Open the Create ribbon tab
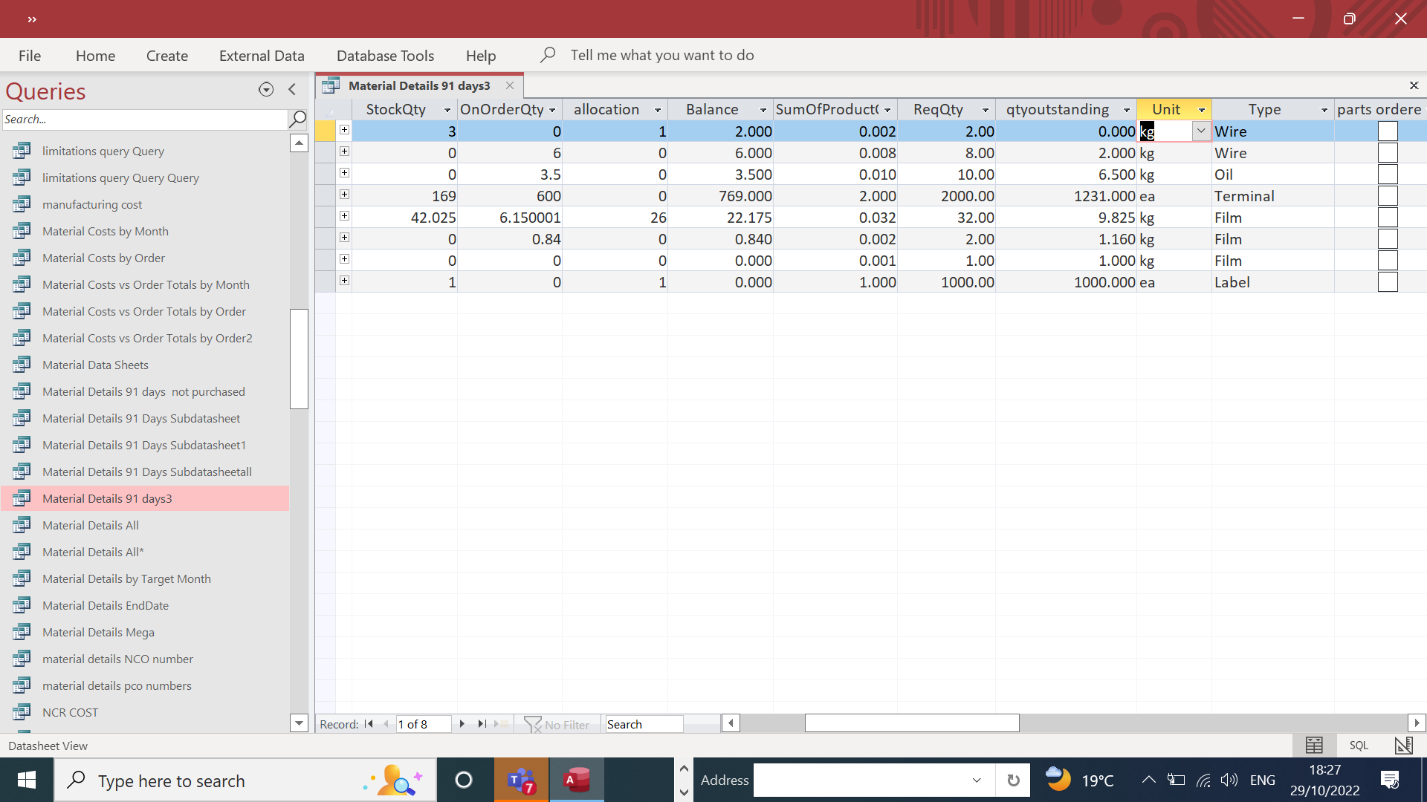This screenshot has height=802, width=1427. 166,55
